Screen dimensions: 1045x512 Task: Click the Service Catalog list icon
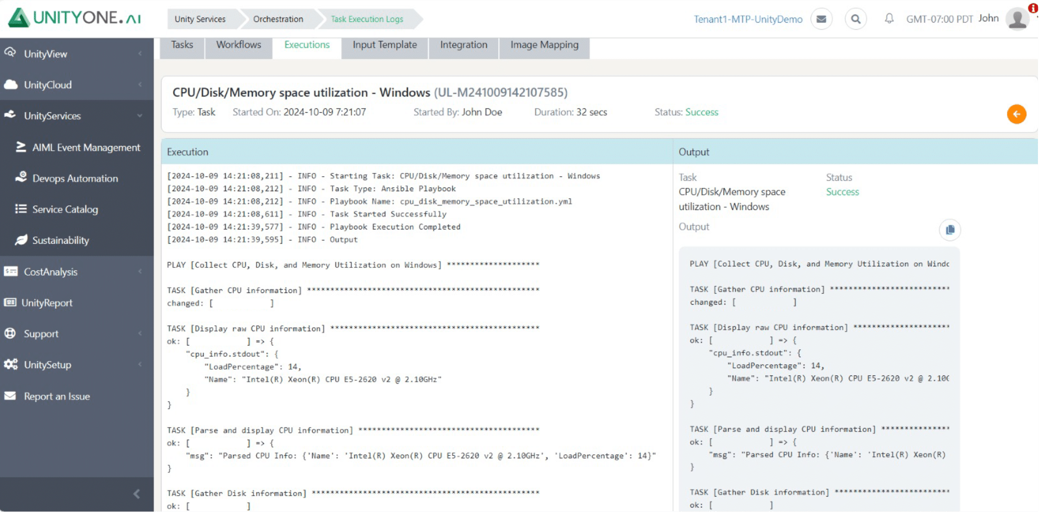[21, 209]
